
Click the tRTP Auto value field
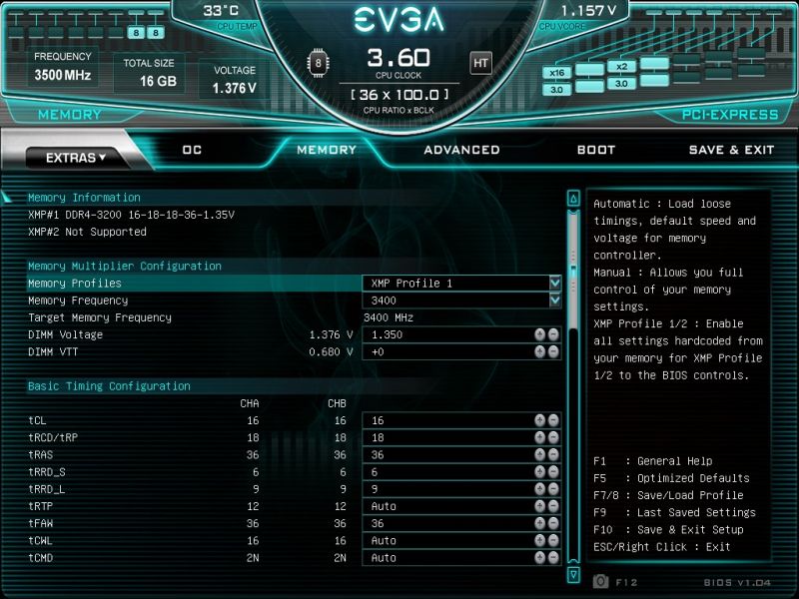[x=461, y=506]
